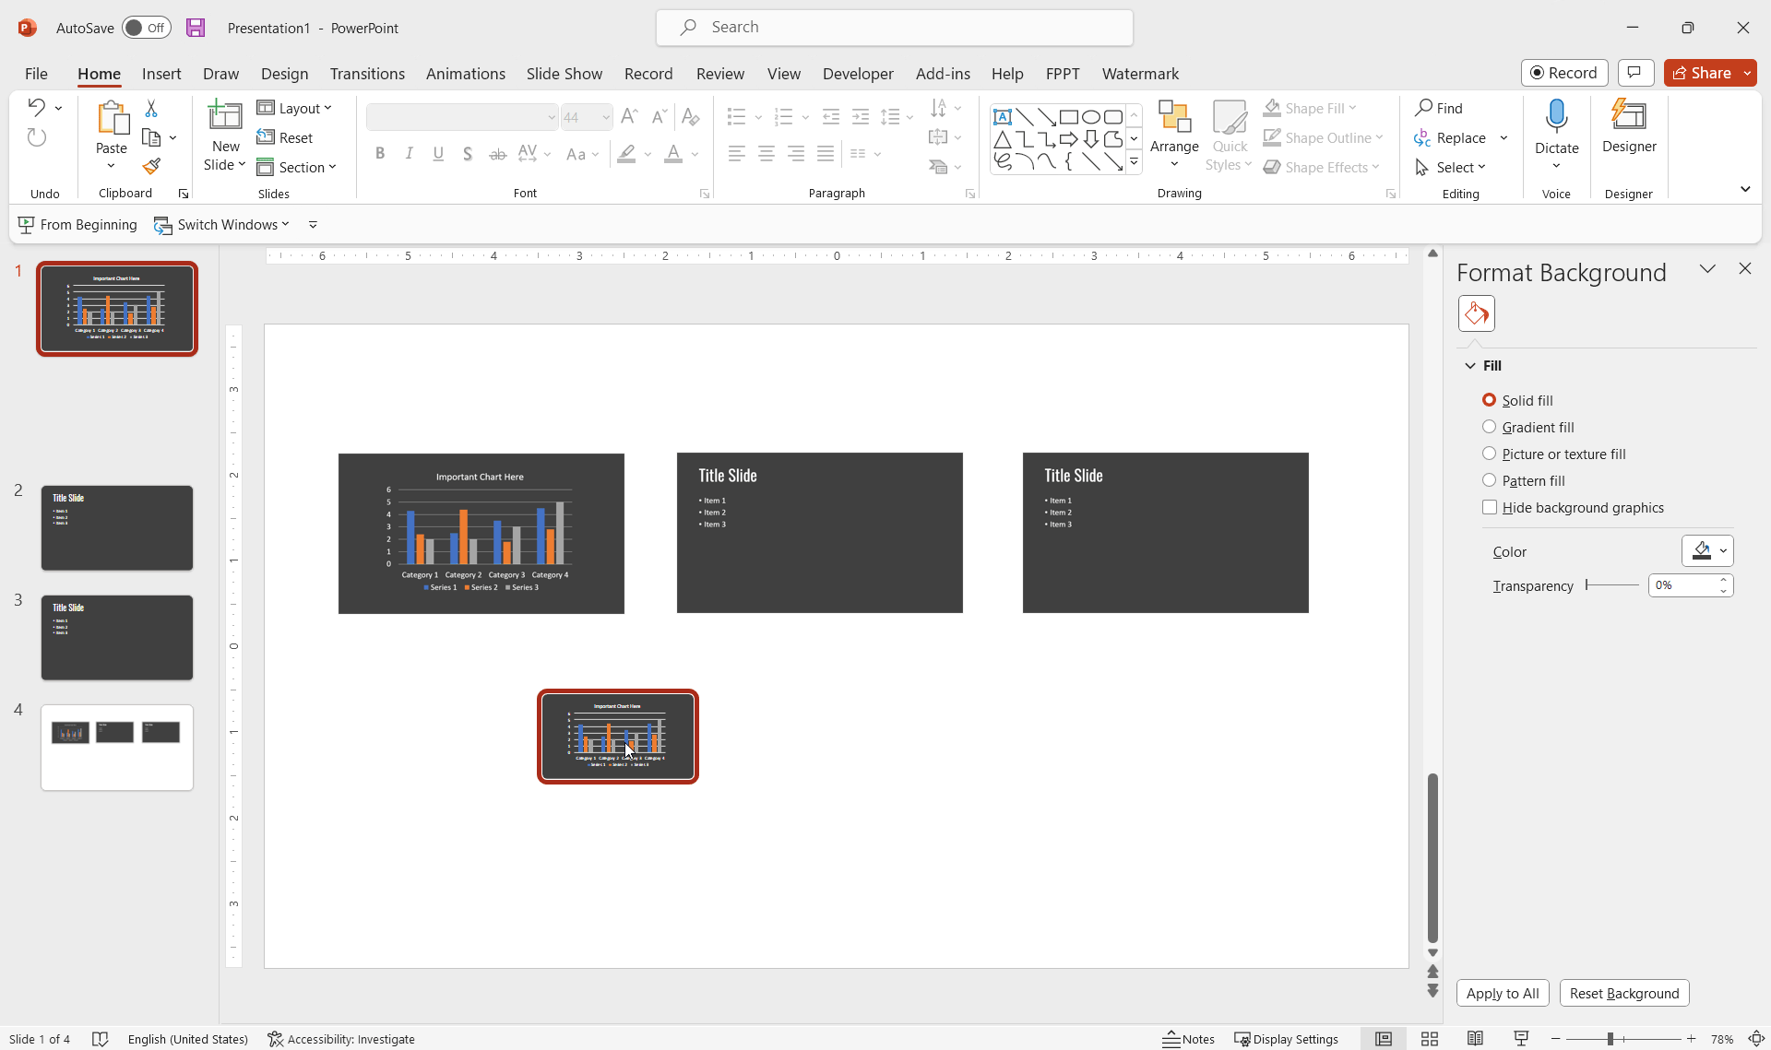The height and width of the screenshot is (1050, 1771).
Task: Click the Format Background paint bucket icon
Action: tap(1476, 313)
